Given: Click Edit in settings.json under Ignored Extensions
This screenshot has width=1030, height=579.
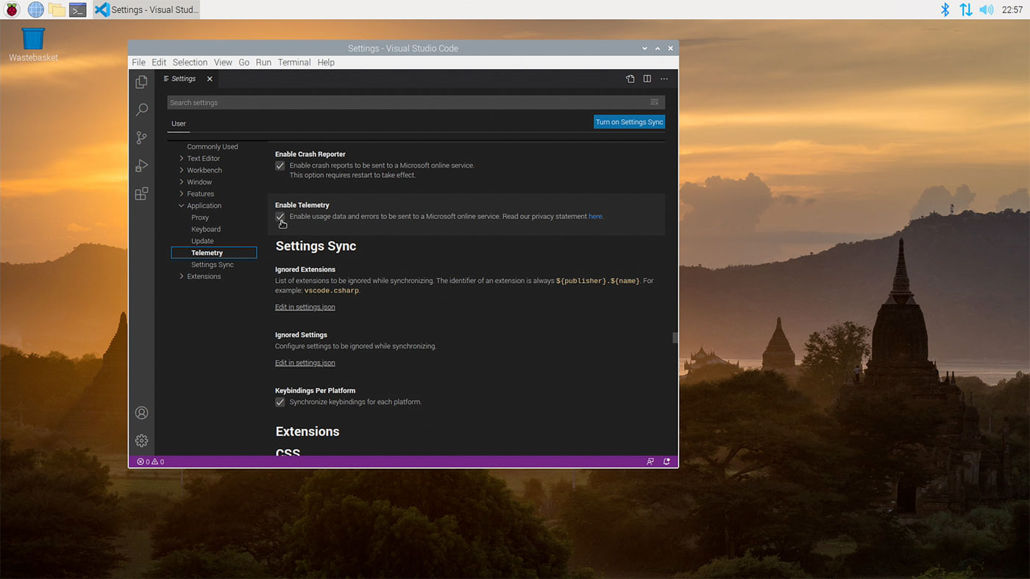Looking at the screenshot, I should click(305, 307).
